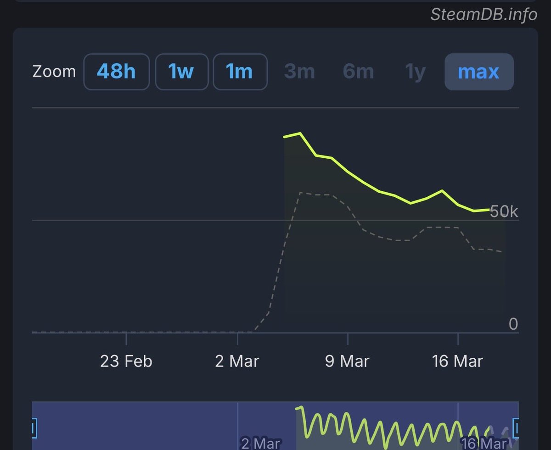Viewport: 551px width, 450px height.
Task: Choose the max zoom range
Action: click(479, 72)
